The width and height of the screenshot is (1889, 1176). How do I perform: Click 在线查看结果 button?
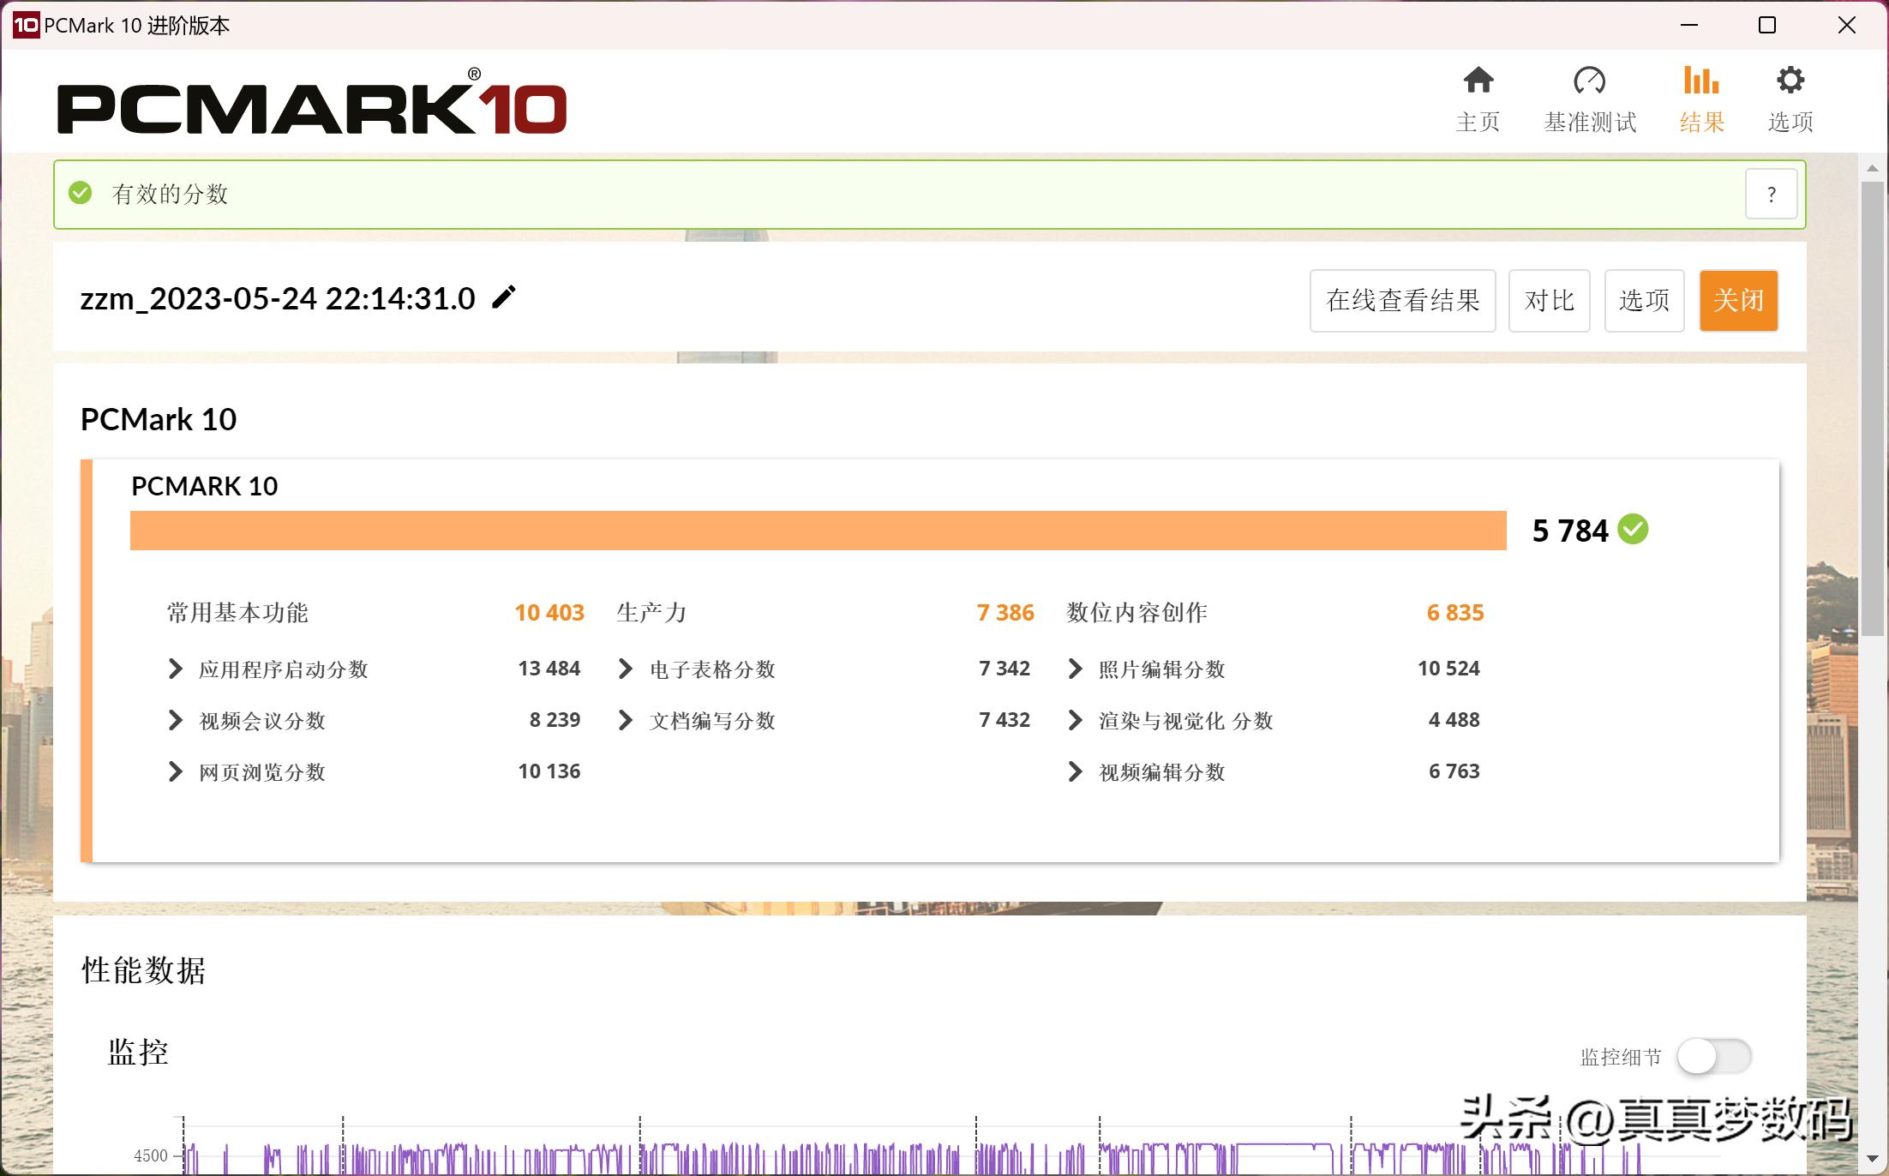[1402, 301]
